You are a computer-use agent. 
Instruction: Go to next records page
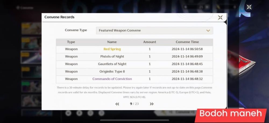[152, 104]
